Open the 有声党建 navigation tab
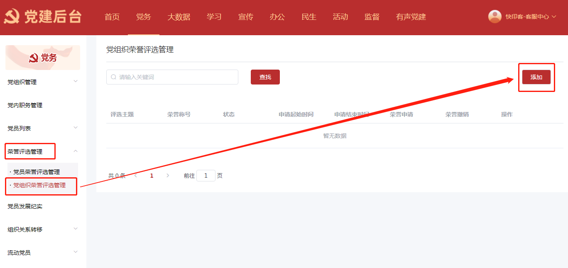Screen dimensions: 568x268 click(x=411, y=17)
